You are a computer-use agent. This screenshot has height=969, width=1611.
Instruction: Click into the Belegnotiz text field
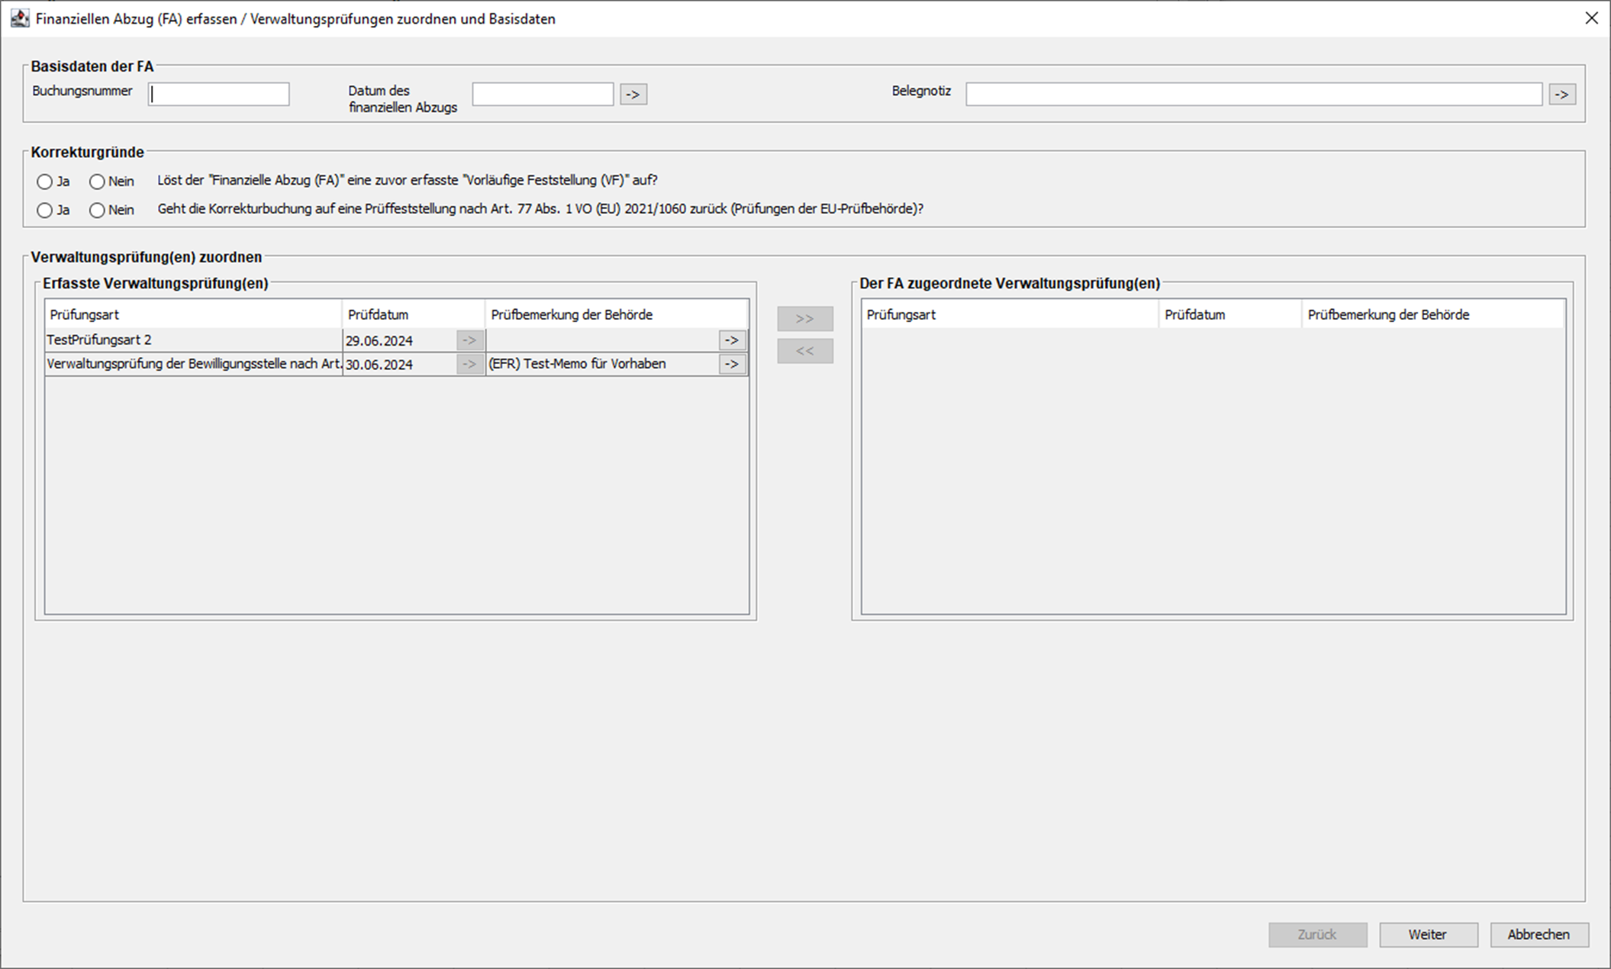tap(1252, 94)
